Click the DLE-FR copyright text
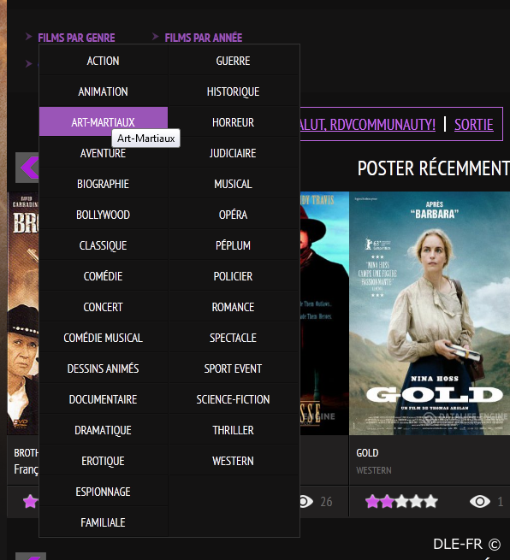Image resolution: width=510 pixels, height=560 pixels. tap(466, 545)
